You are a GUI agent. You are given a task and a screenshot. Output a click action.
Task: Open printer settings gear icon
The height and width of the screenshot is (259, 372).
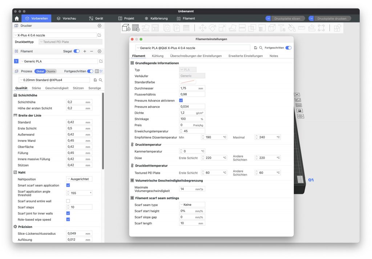[x=99, y=26]
